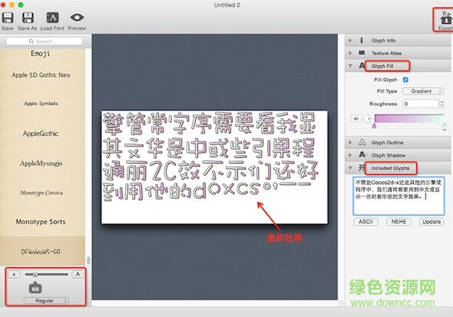453x317 pixels.
Task: Open the Regular font style dropdown
Action: pos(46,301)
